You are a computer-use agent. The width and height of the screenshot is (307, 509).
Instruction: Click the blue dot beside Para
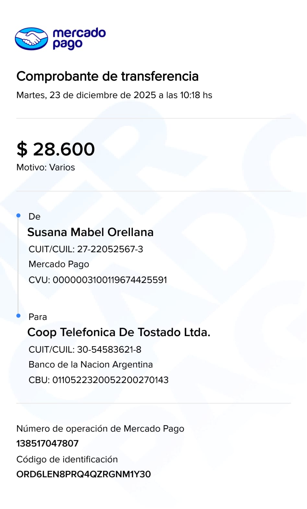[x=18, y=316]
